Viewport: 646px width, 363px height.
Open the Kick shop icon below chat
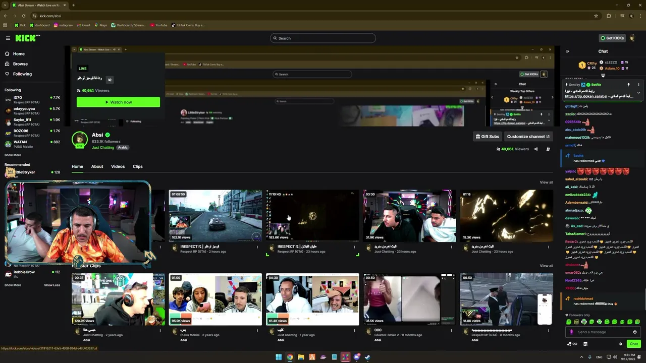[x=585, y=344]
